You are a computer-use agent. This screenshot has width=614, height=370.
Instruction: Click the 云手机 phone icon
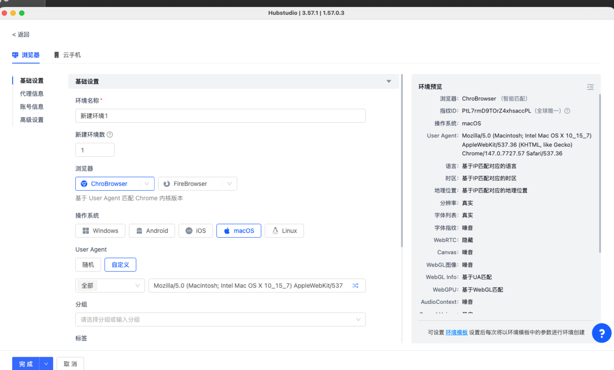[57, 55]
